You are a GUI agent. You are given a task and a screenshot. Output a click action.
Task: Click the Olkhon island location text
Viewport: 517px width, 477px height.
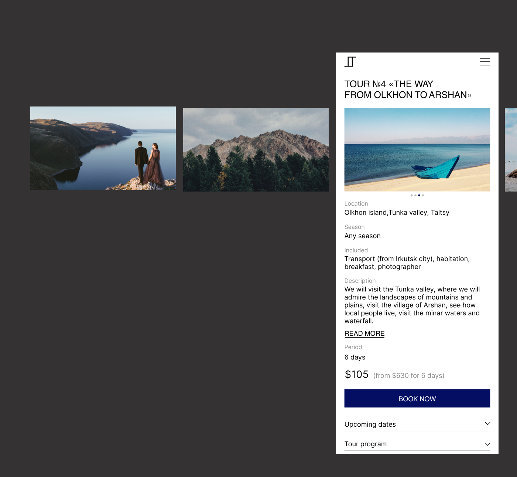click(x=397, y=213)
